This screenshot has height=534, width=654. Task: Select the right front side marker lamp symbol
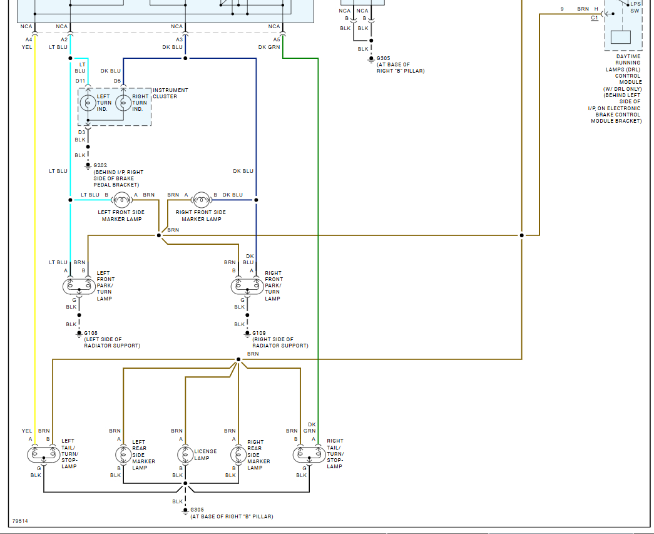tap(200, 200)
